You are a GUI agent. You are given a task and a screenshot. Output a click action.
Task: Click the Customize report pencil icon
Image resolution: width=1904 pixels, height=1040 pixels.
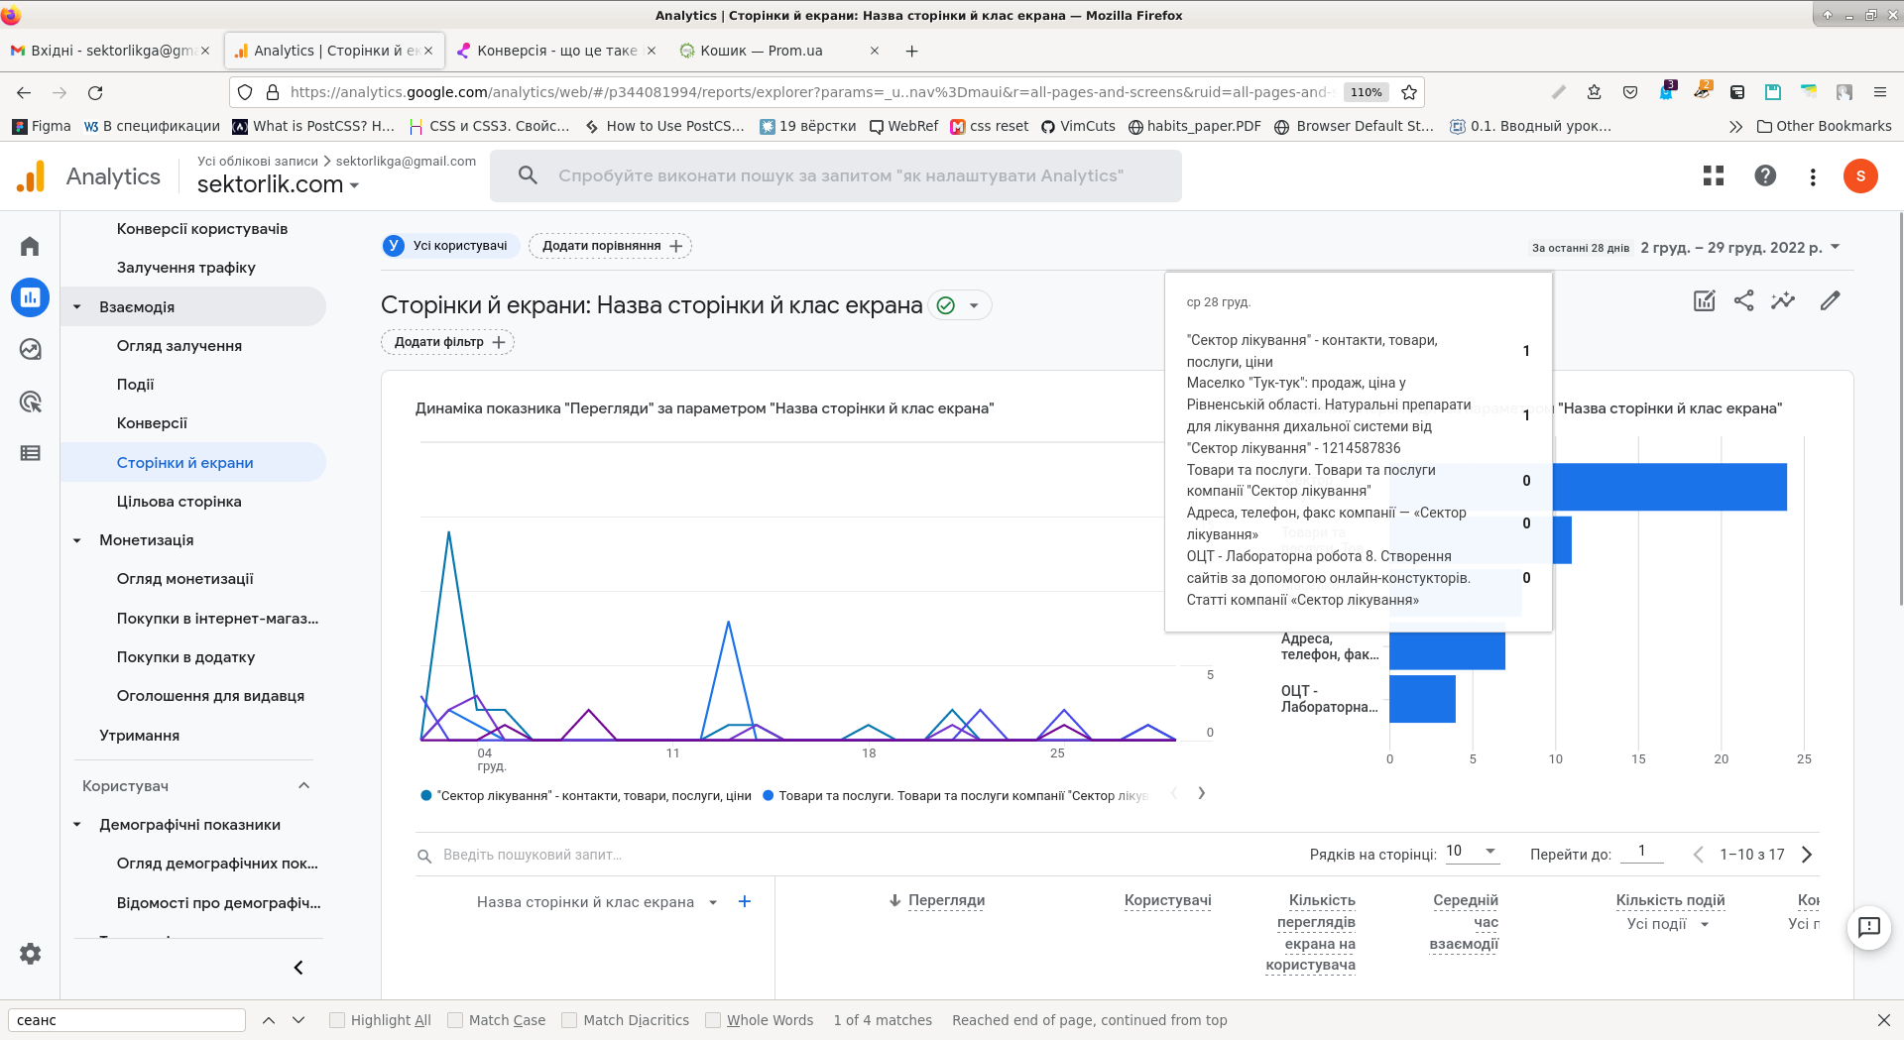point(1830,300)
